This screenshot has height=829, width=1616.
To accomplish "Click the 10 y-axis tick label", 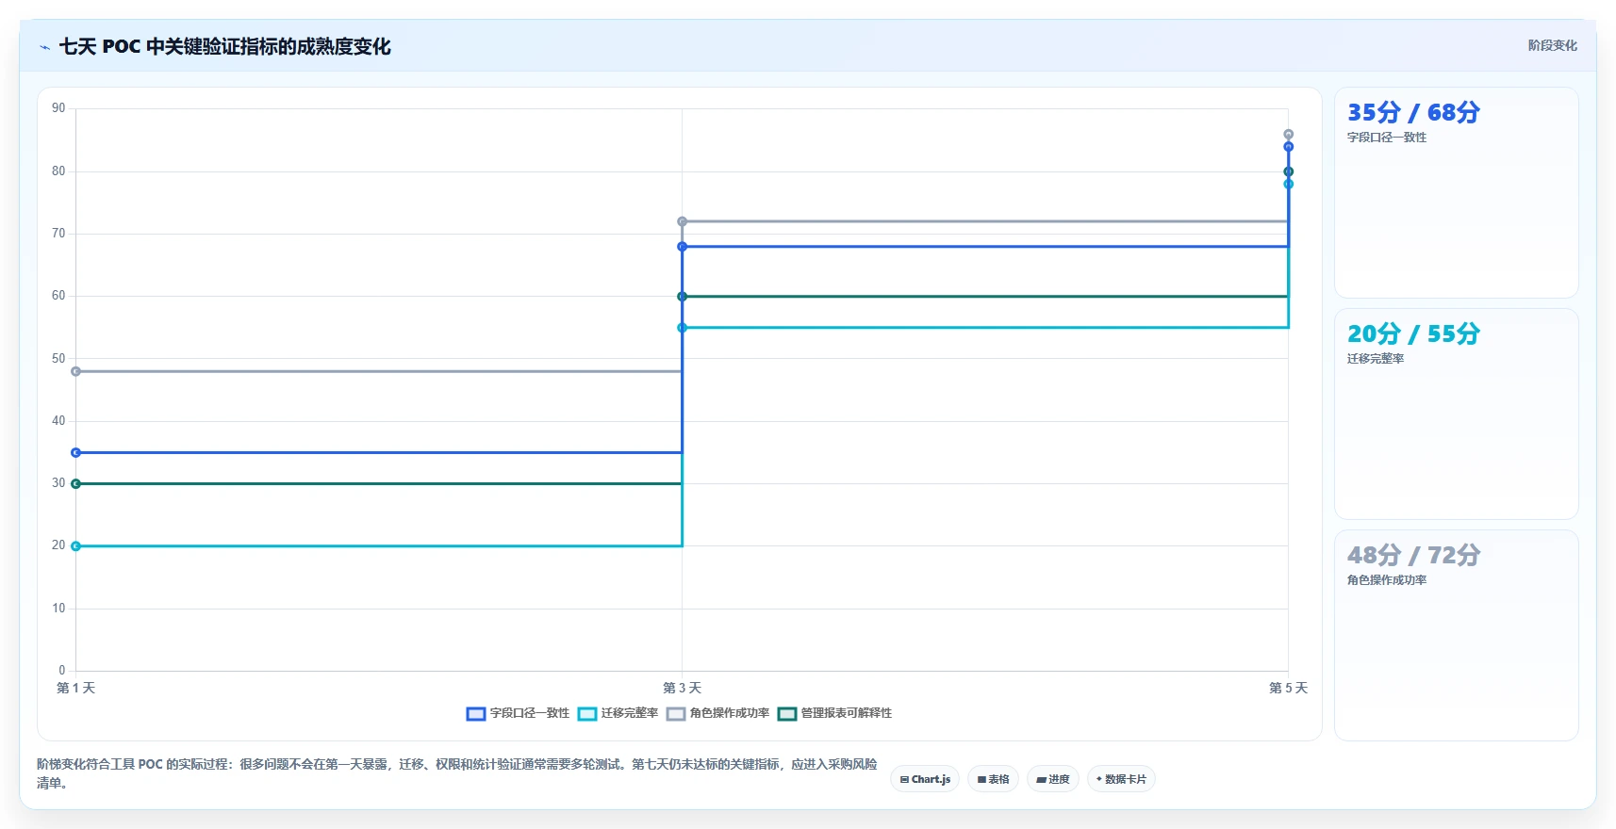I will pos(58,609).
